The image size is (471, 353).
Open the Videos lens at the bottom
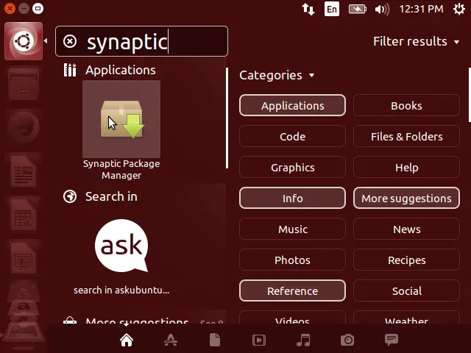pos(259,340)
